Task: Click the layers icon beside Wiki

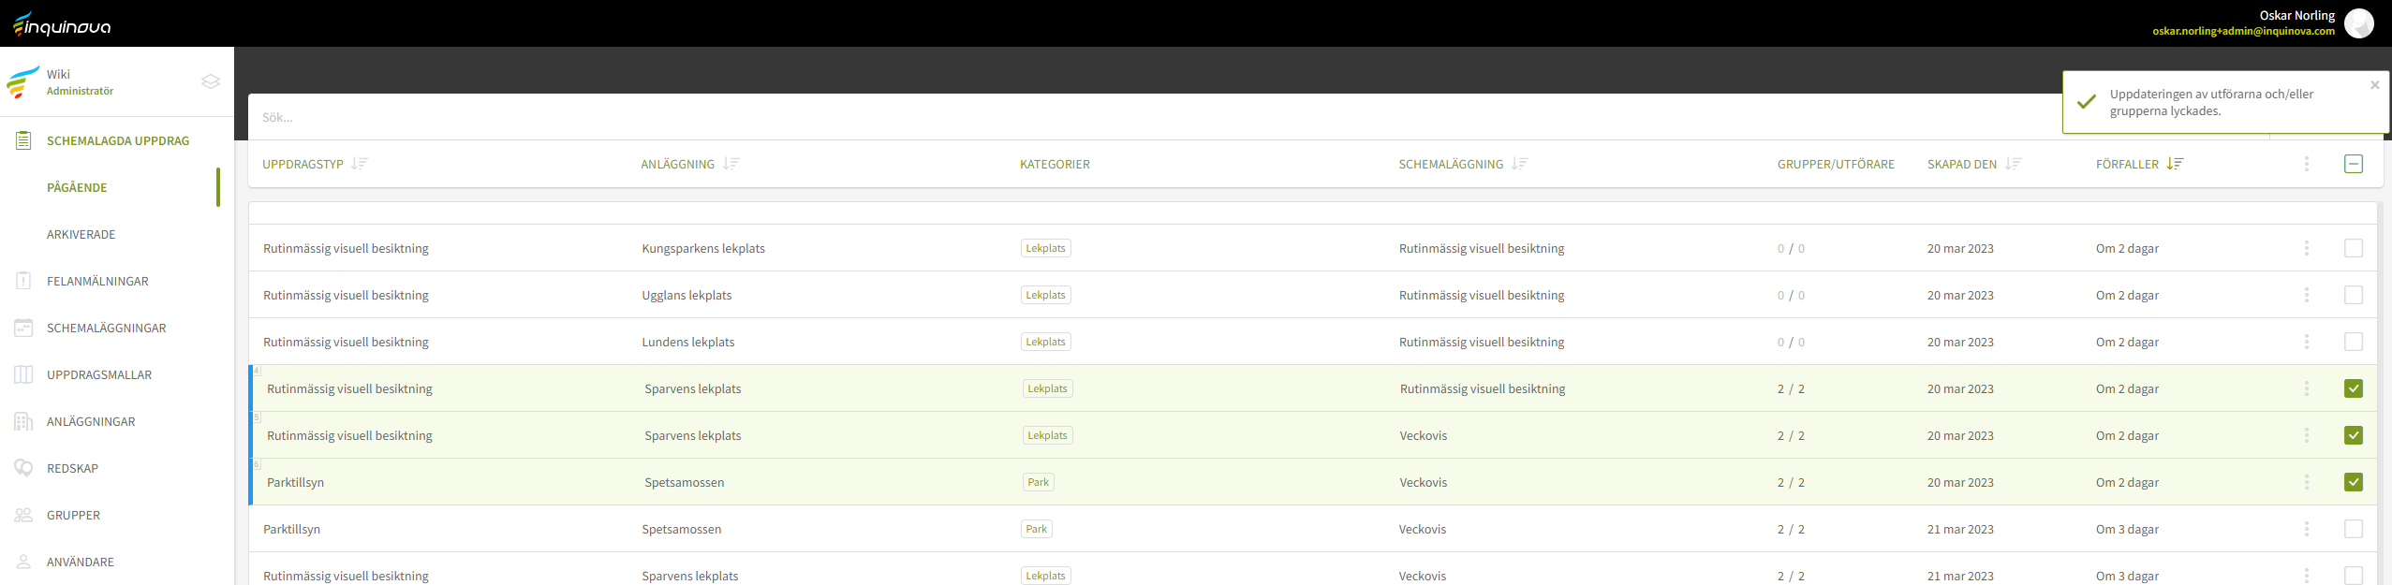Action: [211, 81]
